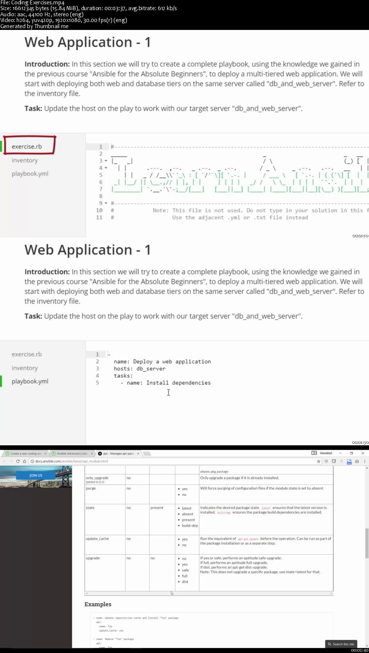Close the 'Create a new coding exe' tab

[45, 454]
